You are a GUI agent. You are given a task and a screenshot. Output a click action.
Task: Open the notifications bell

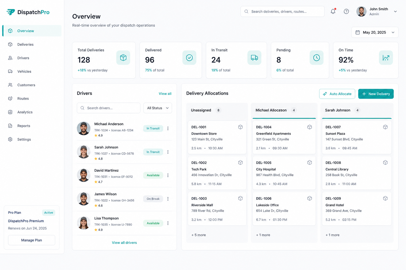333,11
